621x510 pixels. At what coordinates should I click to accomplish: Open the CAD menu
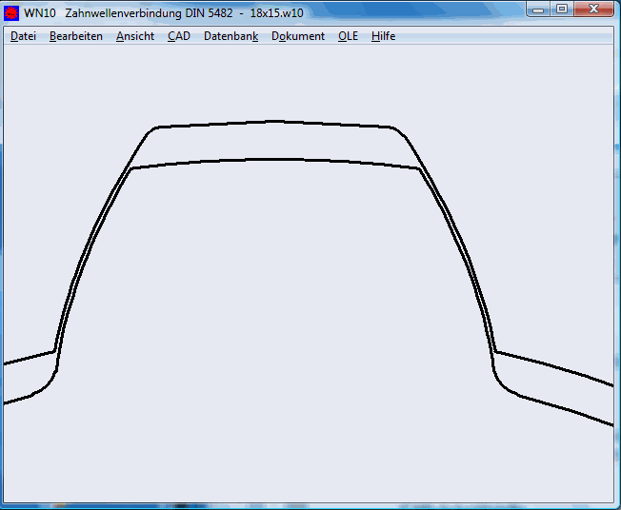[179, 36]
